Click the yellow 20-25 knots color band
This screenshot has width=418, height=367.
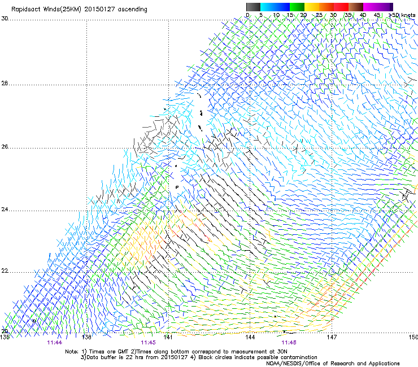[x=312, y=7]
